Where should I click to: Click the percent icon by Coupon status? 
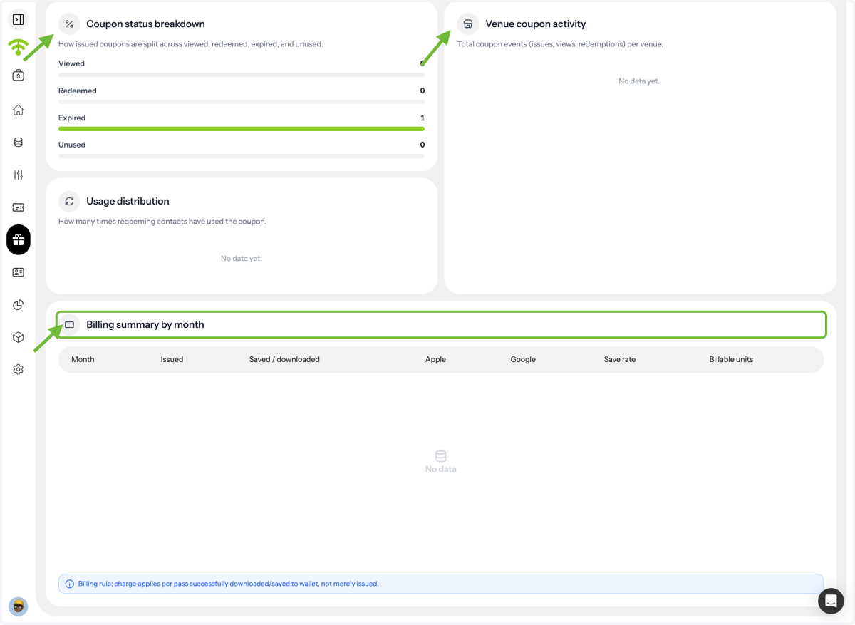69,24
